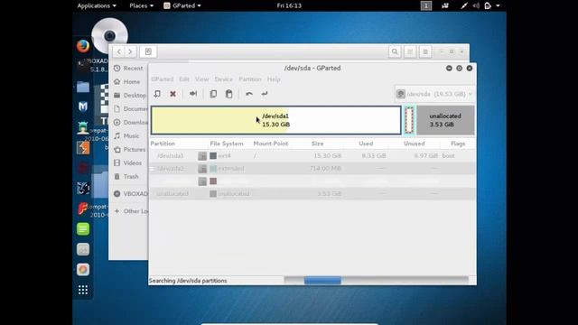
Task: Launch Metasploit (M icon) from the dock
Action: 83,107
